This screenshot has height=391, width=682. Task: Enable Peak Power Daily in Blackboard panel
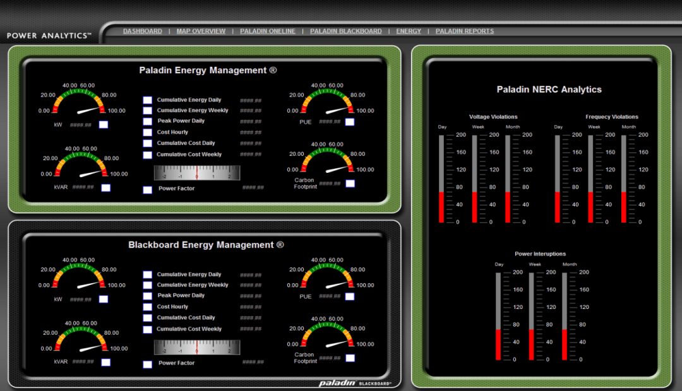click(x=147, y=296)
